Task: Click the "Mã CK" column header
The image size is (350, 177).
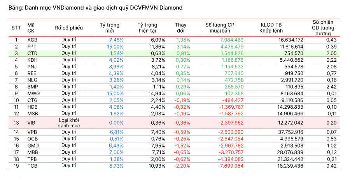Action: tap(31, 28)
